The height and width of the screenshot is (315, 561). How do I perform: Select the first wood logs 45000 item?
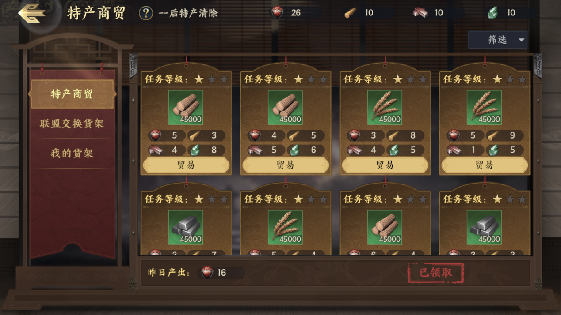[186, 108]
